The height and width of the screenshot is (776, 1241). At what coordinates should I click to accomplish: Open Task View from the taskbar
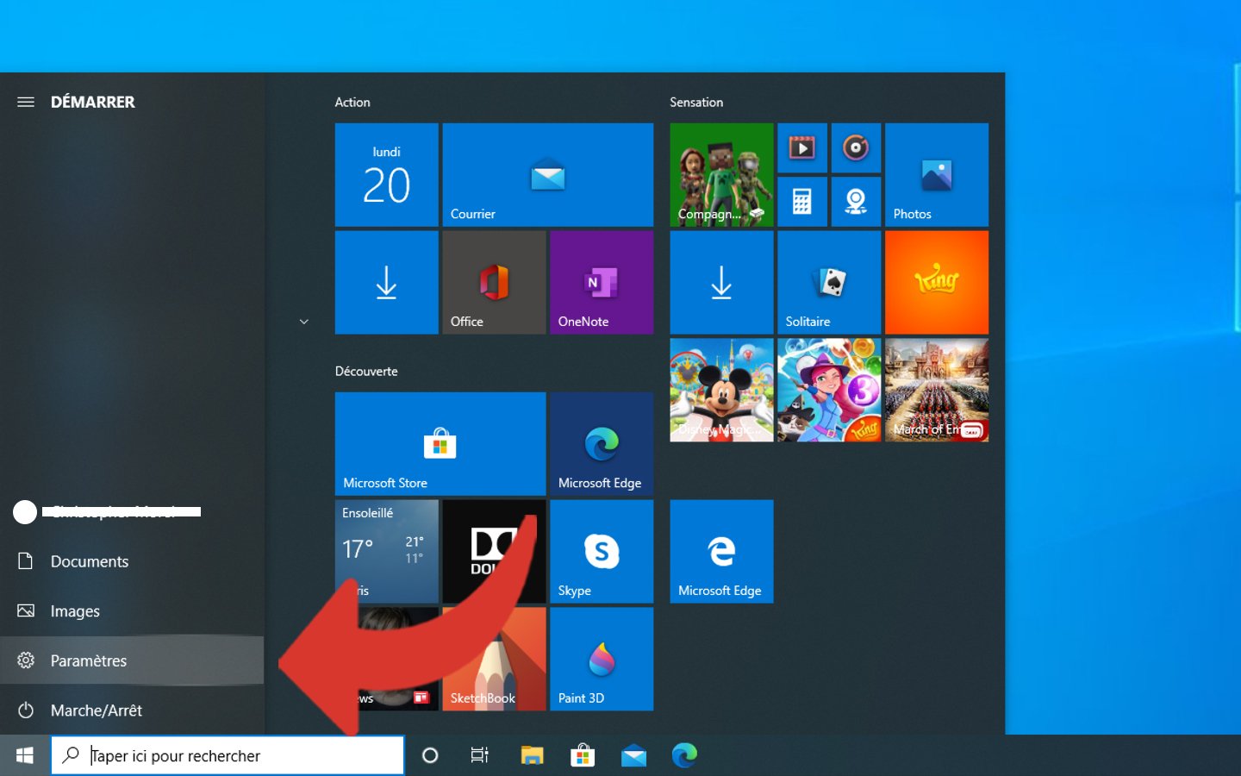click(480, 755)
